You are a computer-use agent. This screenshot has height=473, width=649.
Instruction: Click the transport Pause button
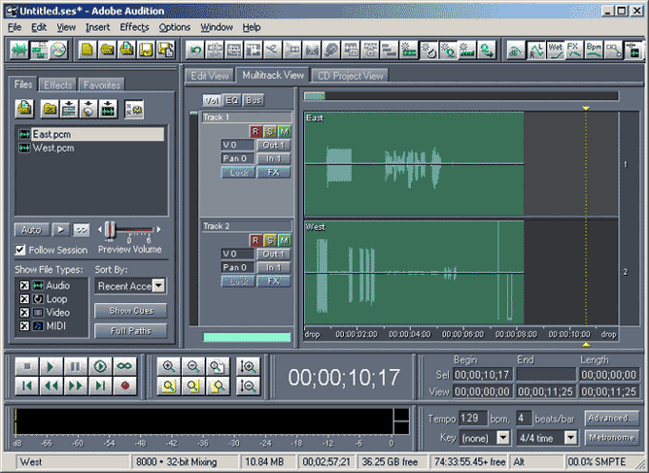[76, 366]
